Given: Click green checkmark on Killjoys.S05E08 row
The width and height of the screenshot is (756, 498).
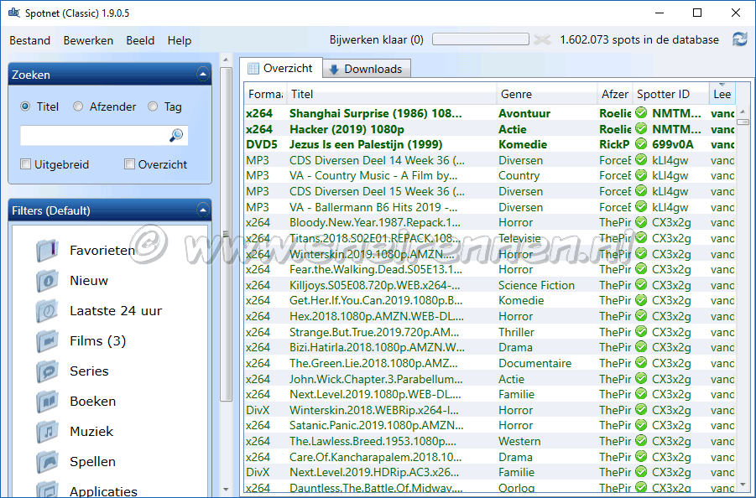Looking at the screenshot, I should click(x=641, y=285).
